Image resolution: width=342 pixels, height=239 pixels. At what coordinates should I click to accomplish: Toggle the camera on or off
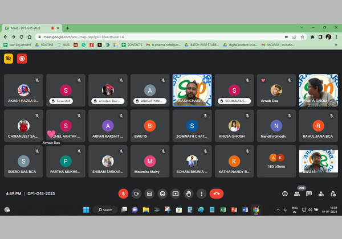(136, 193)
